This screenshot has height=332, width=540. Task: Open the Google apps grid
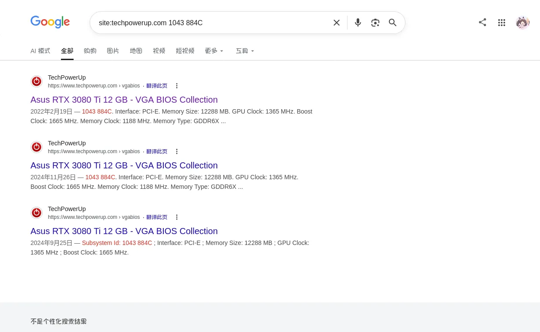(502, 23)
